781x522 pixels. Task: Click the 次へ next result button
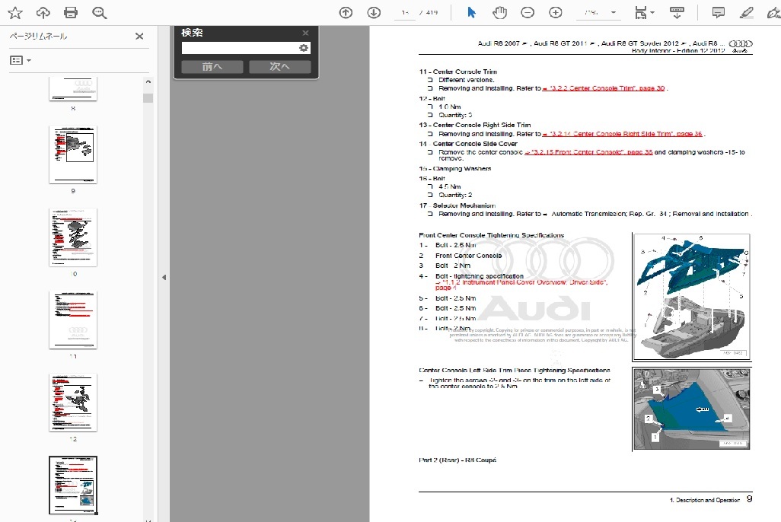[x=280, y=67]
